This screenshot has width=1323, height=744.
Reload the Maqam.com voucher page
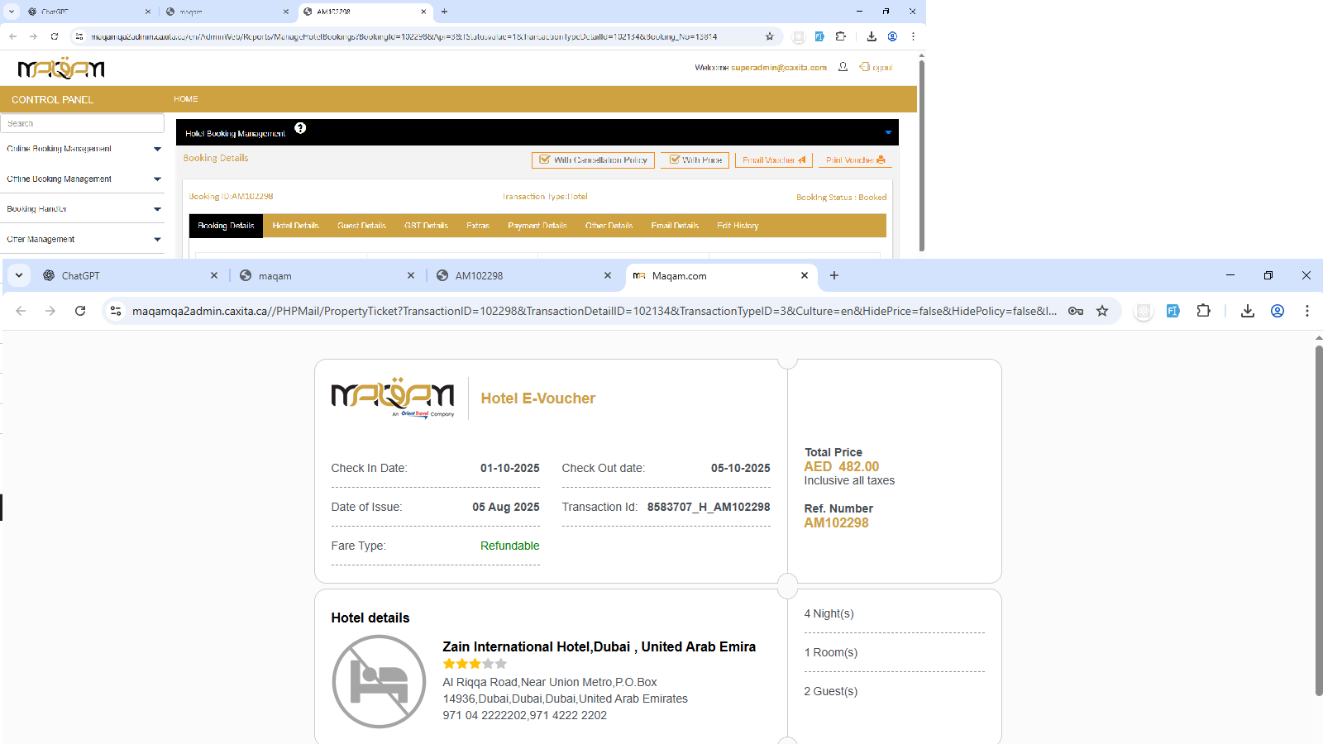[80, 311]
